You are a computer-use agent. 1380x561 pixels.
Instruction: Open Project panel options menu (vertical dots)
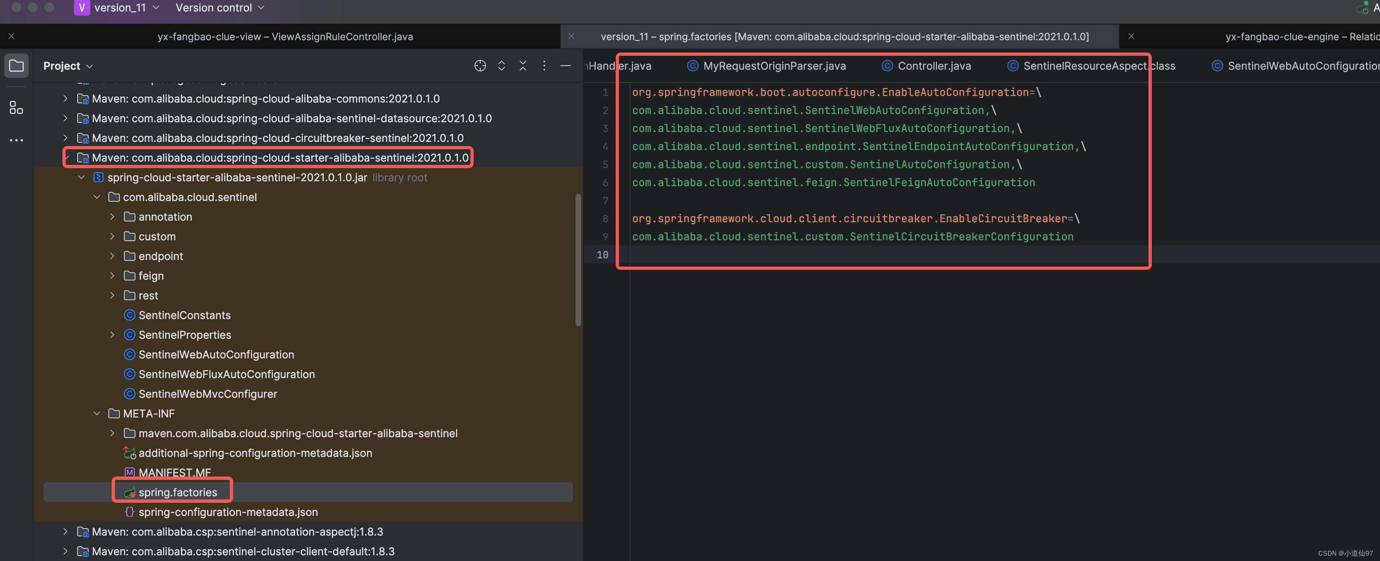544,65
